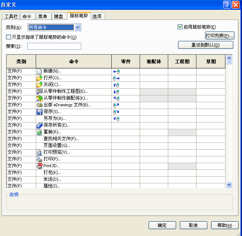The height and width of the screenshot is (236, 242).
Task: Select the up-arrow gesture for 关闭
Action: 116,85
